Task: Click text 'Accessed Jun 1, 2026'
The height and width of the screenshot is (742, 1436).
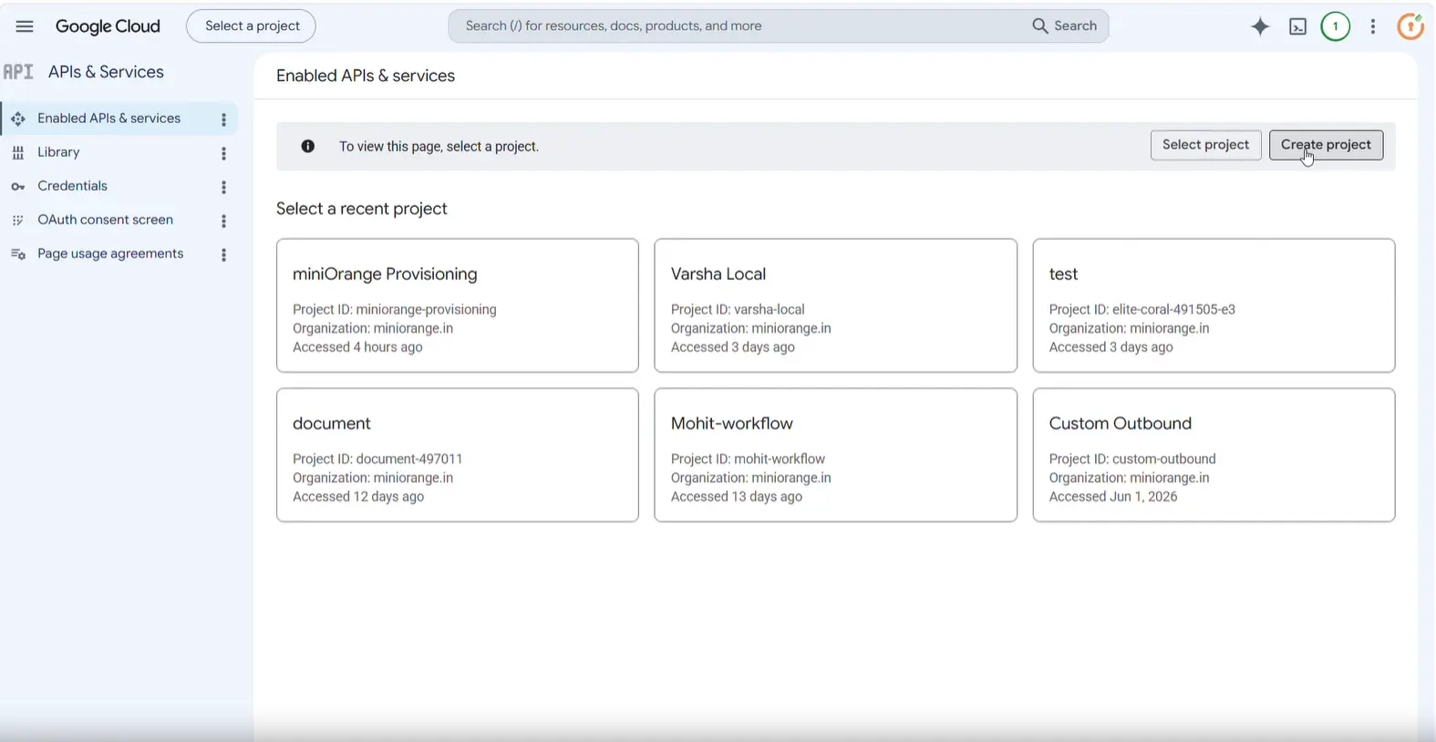Action: point(1113,497)
